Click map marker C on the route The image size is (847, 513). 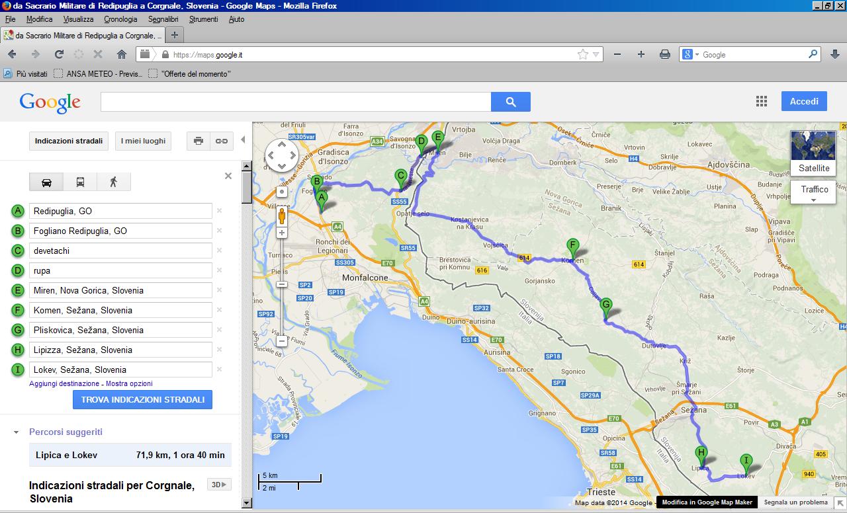click(x=400, y=179)
